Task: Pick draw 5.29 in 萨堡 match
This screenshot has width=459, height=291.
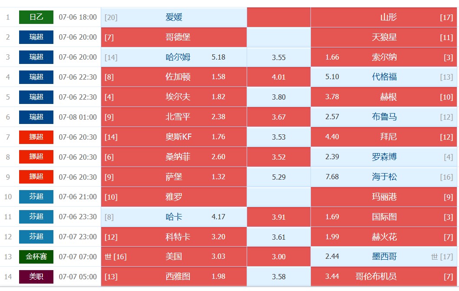Action: (279, 177)
